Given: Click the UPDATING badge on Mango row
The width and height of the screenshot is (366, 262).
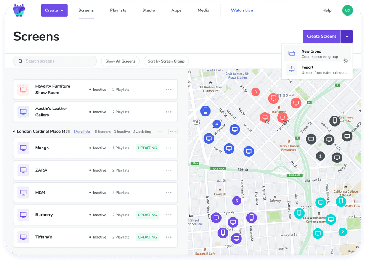Looking at the screenshot, I should tap(147, 148).
